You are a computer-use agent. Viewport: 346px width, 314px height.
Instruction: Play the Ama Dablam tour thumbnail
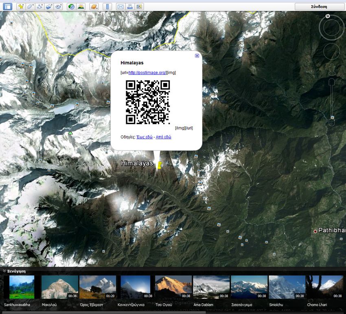point(211,287)
